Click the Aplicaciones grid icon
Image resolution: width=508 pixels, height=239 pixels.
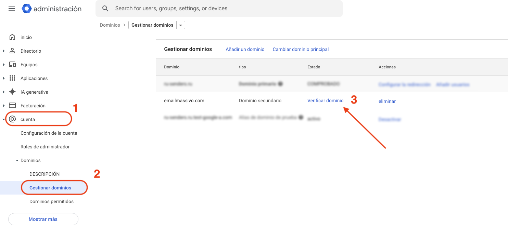(x=12, y=78)
